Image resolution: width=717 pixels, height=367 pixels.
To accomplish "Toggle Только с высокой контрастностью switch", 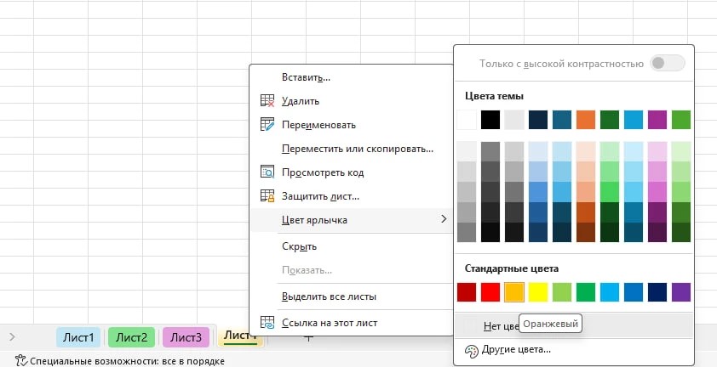I will [x=668, y=64].
